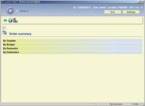Image resolution: width=145 pixels, height=106 pixels.
Task: Click the Local intranet zone indicator
Action: (x=116, y=104)
